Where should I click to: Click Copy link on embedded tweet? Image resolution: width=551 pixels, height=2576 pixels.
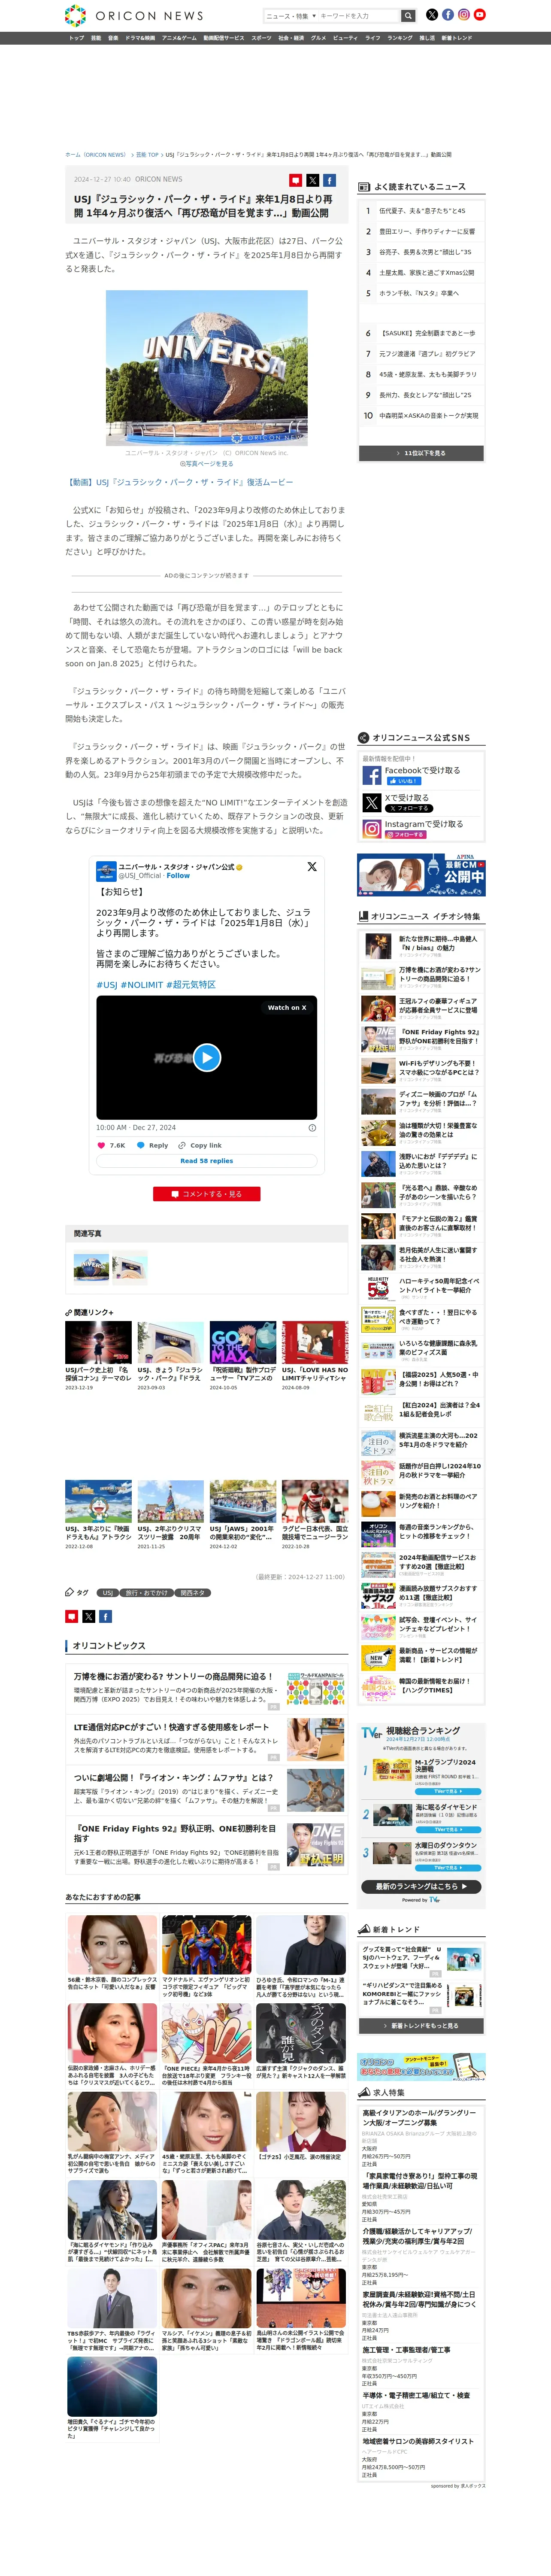(x=200, y=1145)
